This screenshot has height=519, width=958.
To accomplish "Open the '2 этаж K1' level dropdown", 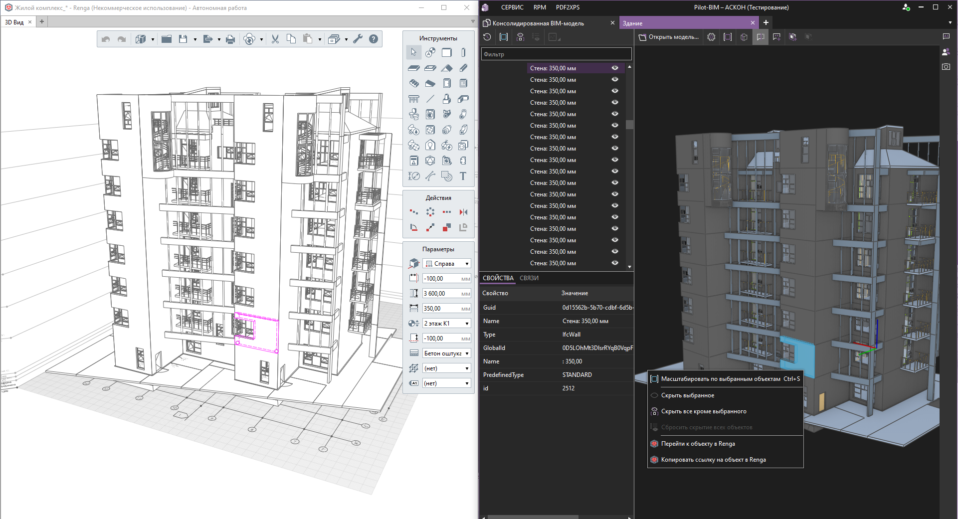I will (447, 324).
